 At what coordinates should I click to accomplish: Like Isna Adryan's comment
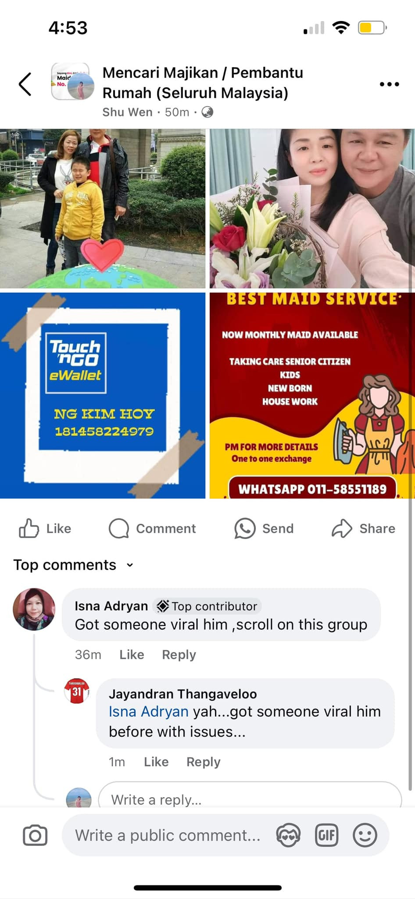click(132, 654)
